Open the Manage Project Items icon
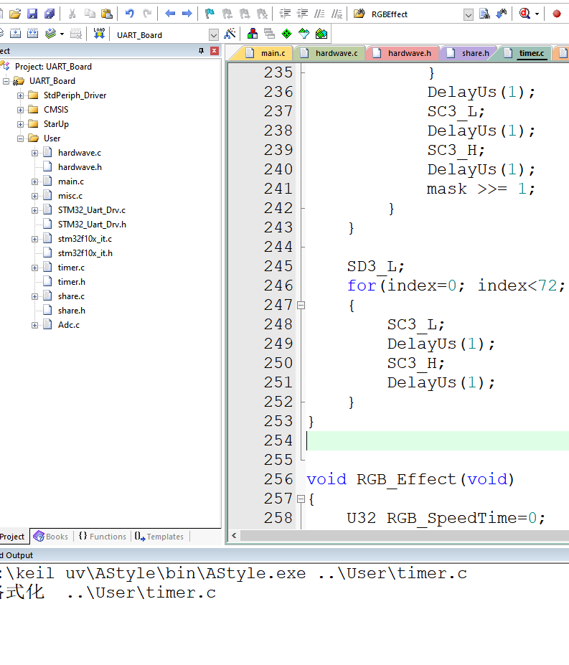The height and width of the screenshot is (665, 569). (x=252, y=34)
